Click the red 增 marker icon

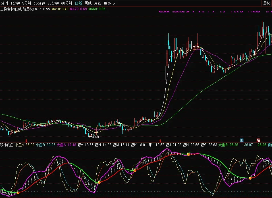pos(258,140)
